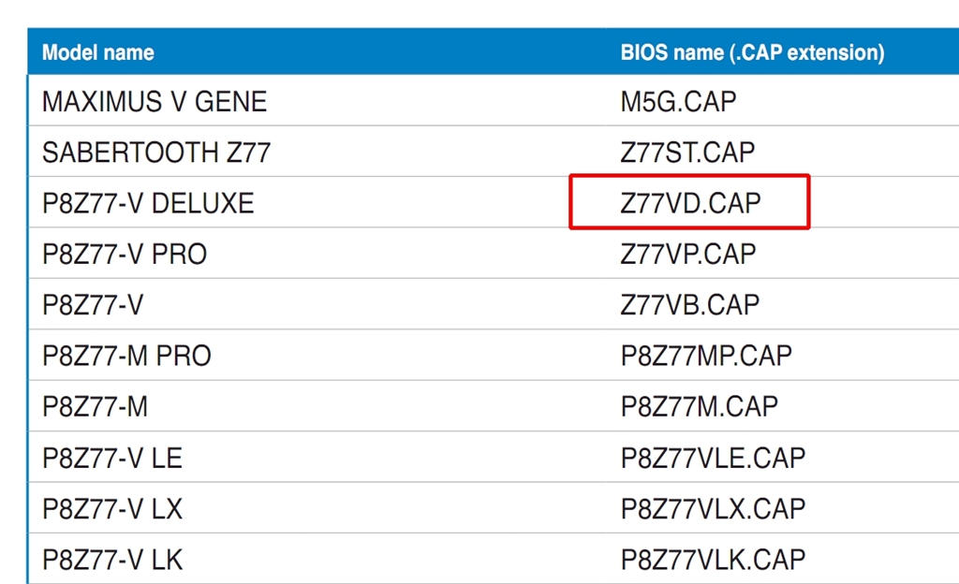The width and height of the screenshot is (959, 584).
Task: Click the P8Z77M.CAP BIOS name
Action: 700,406
